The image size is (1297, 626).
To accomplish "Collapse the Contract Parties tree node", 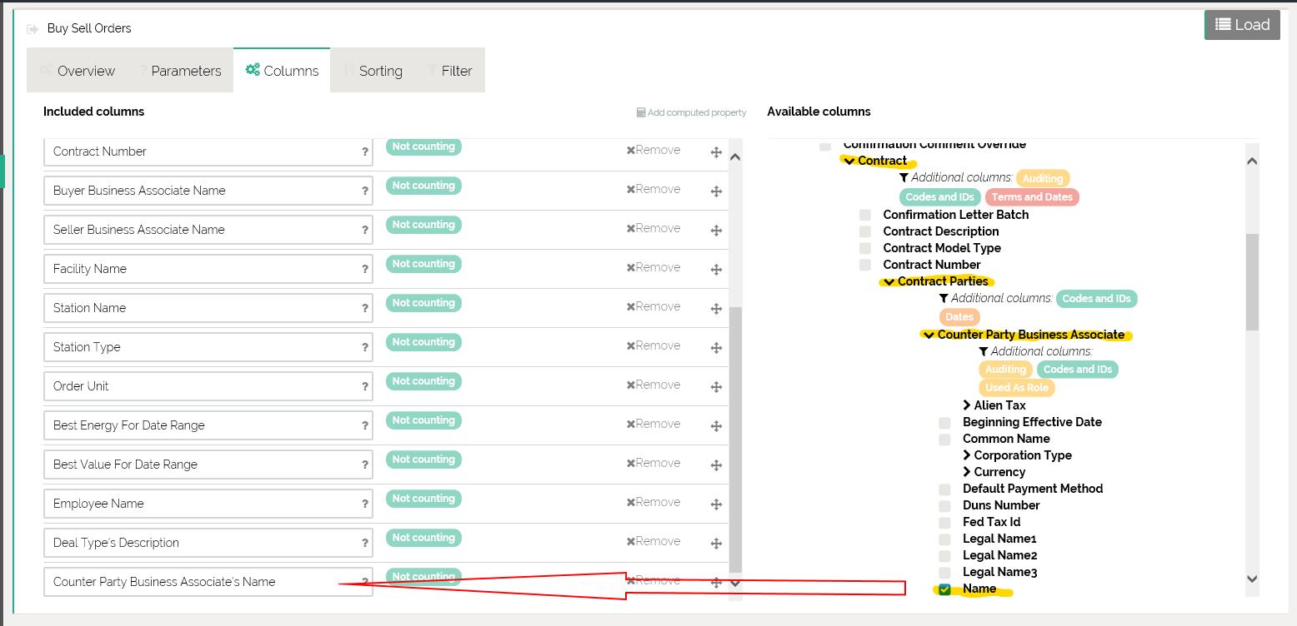I will coord(889,281).
